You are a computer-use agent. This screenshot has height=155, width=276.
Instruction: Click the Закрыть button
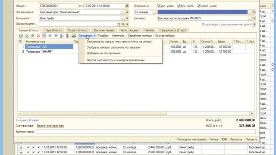click(251, 139)
